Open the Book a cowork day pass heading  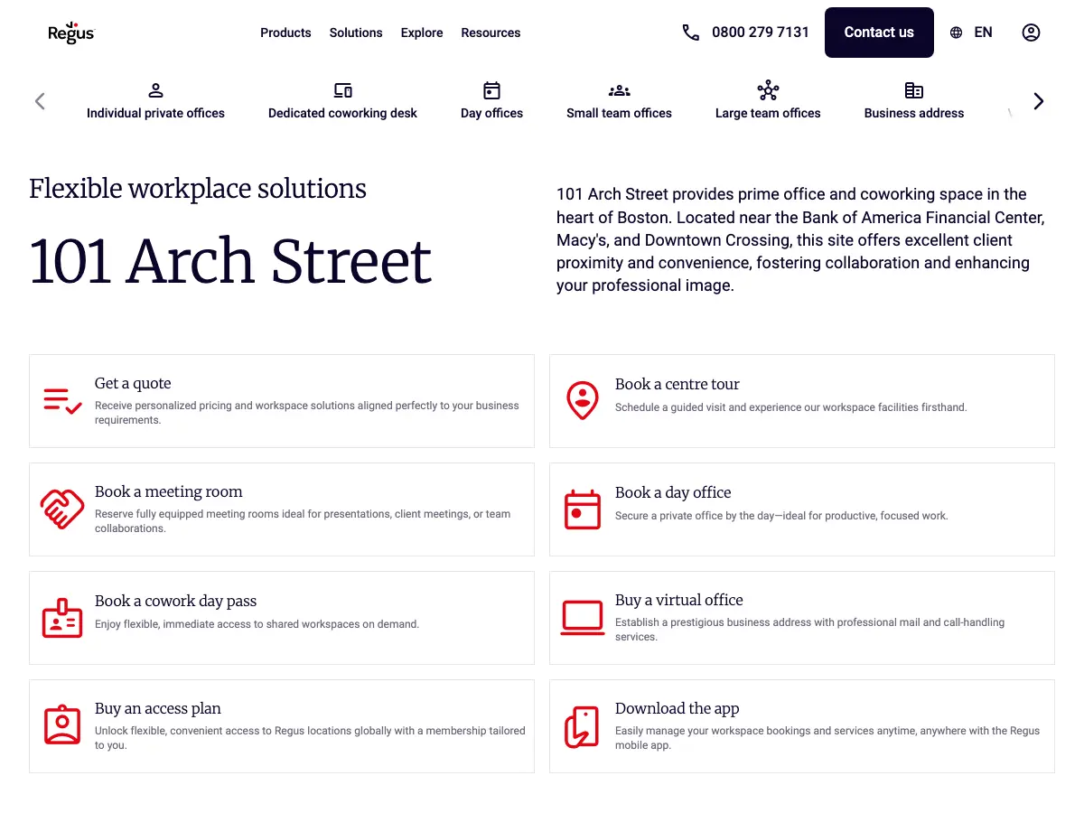tap(176, 601)
